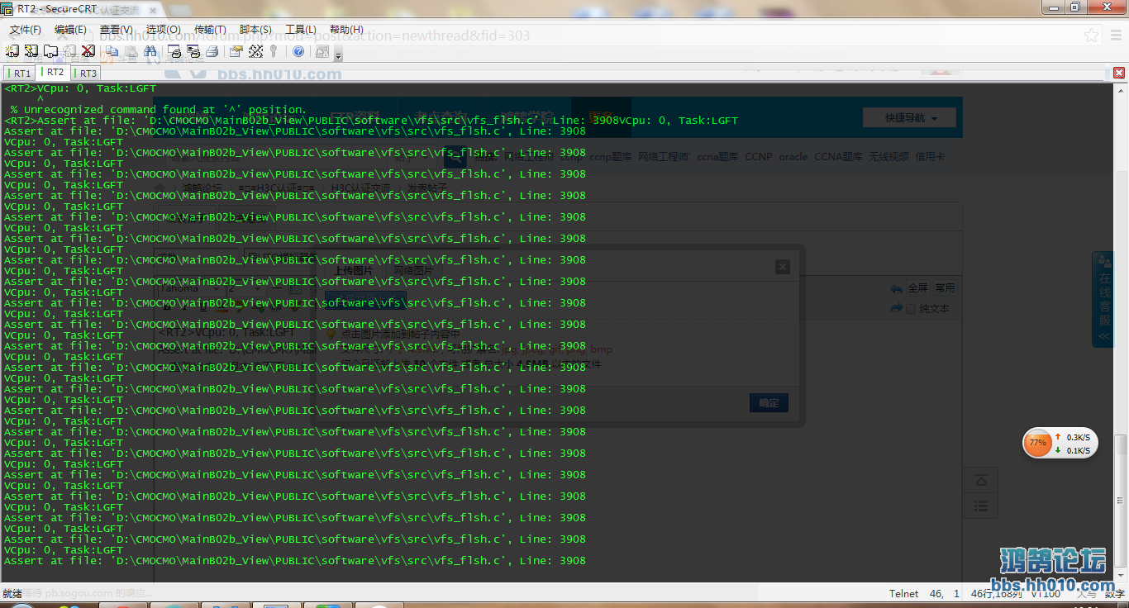Viewport: 1129px width, 608px height.
Task: Open the 帮助(H) menu
Action: pyautogui.click(x=346, y=29)
